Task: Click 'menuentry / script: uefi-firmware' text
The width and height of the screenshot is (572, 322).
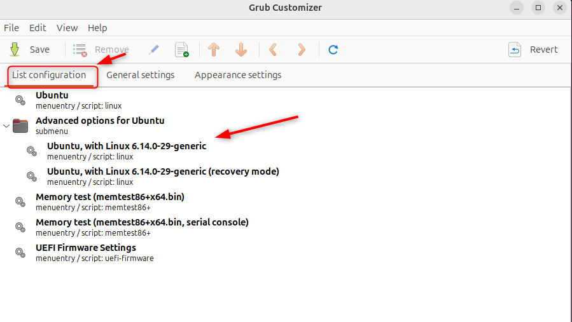Action: point(94,258)
